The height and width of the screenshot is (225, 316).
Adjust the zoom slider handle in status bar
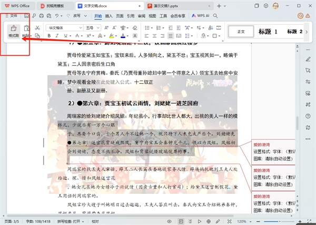280,221
